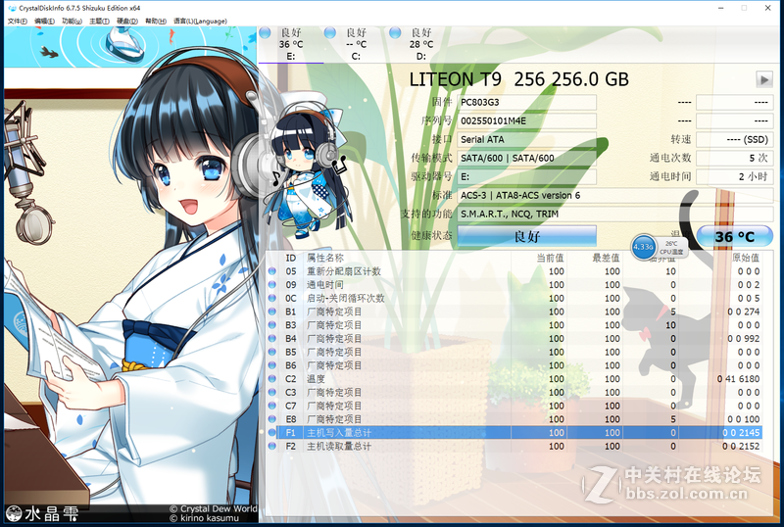Click the standard field ACS-3

pos(615,196)
